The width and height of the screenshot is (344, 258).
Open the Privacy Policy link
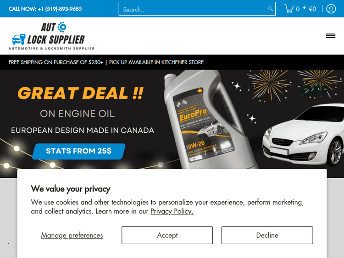click(x=172, y=211)
